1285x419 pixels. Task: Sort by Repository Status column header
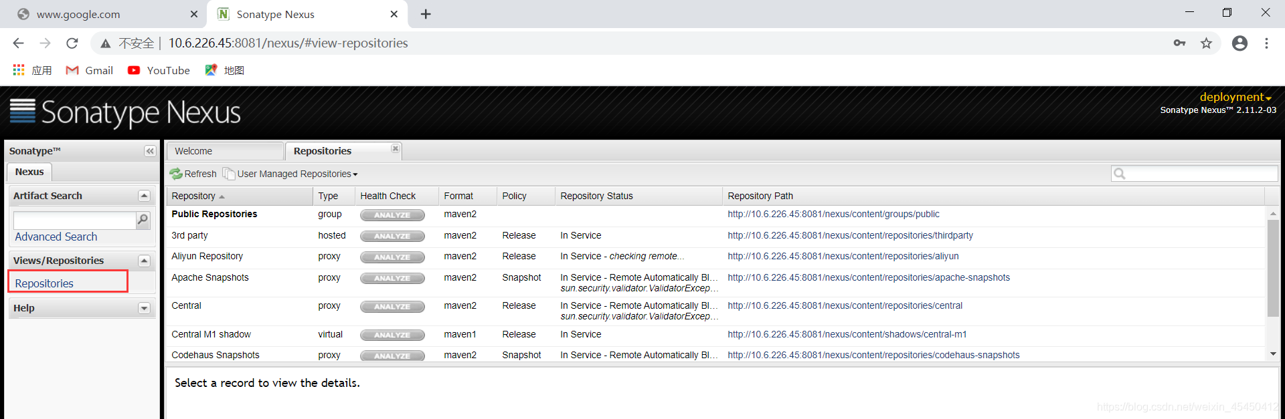[x=639, y=196]
